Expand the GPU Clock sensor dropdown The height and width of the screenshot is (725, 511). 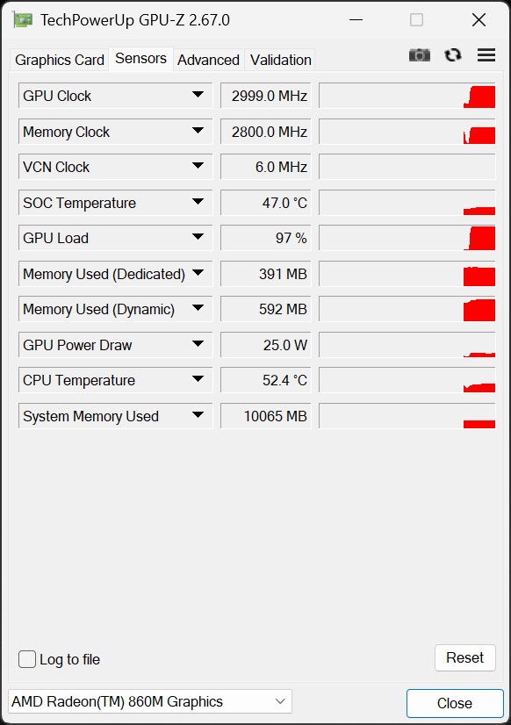click(198, 95)
